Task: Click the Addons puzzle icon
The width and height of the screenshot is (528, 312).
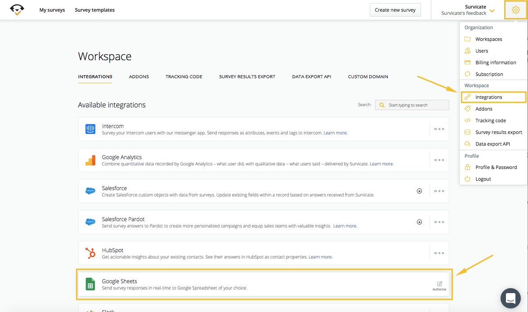Action: pos(467,108)
